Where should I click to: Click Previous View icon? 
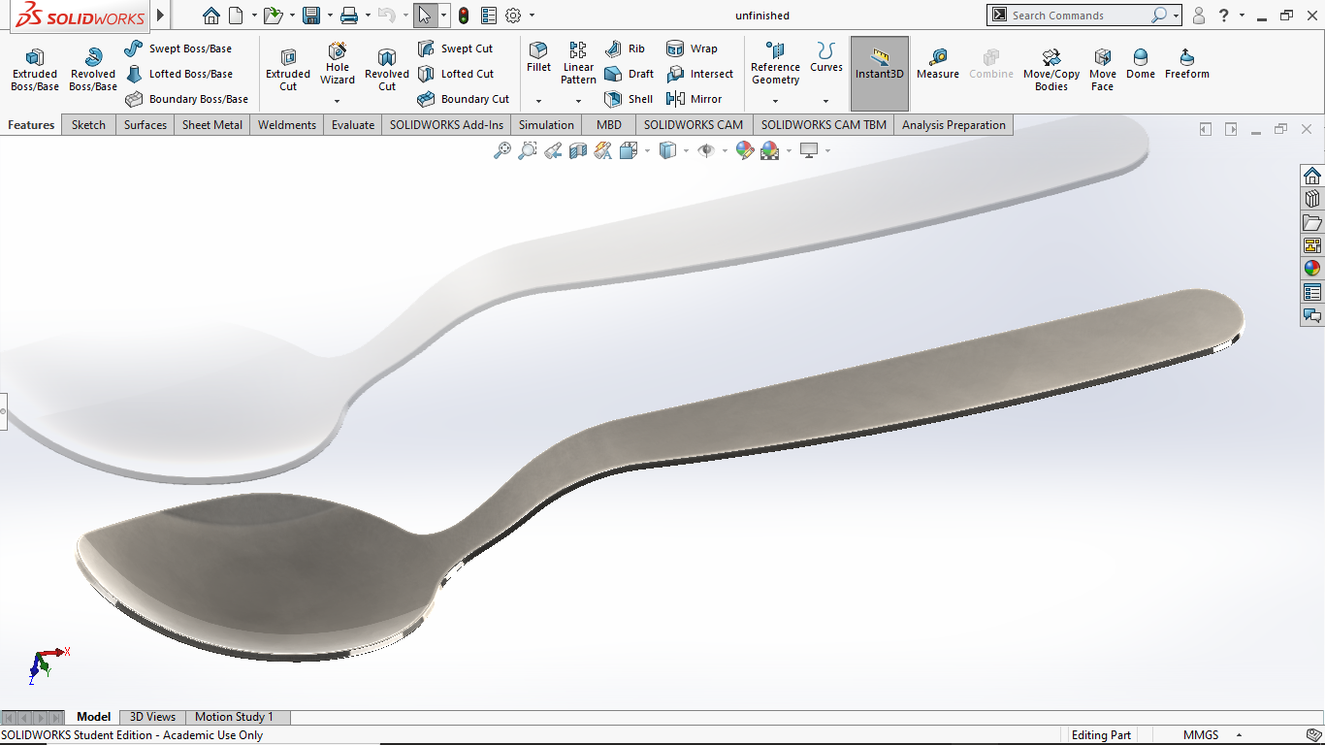(553, 150)
